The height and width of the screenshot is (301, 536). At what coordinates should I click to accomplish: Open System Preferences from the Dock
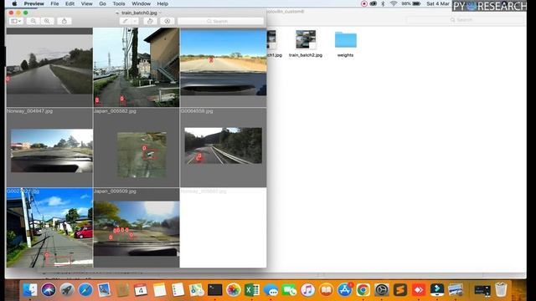[382, 290]
